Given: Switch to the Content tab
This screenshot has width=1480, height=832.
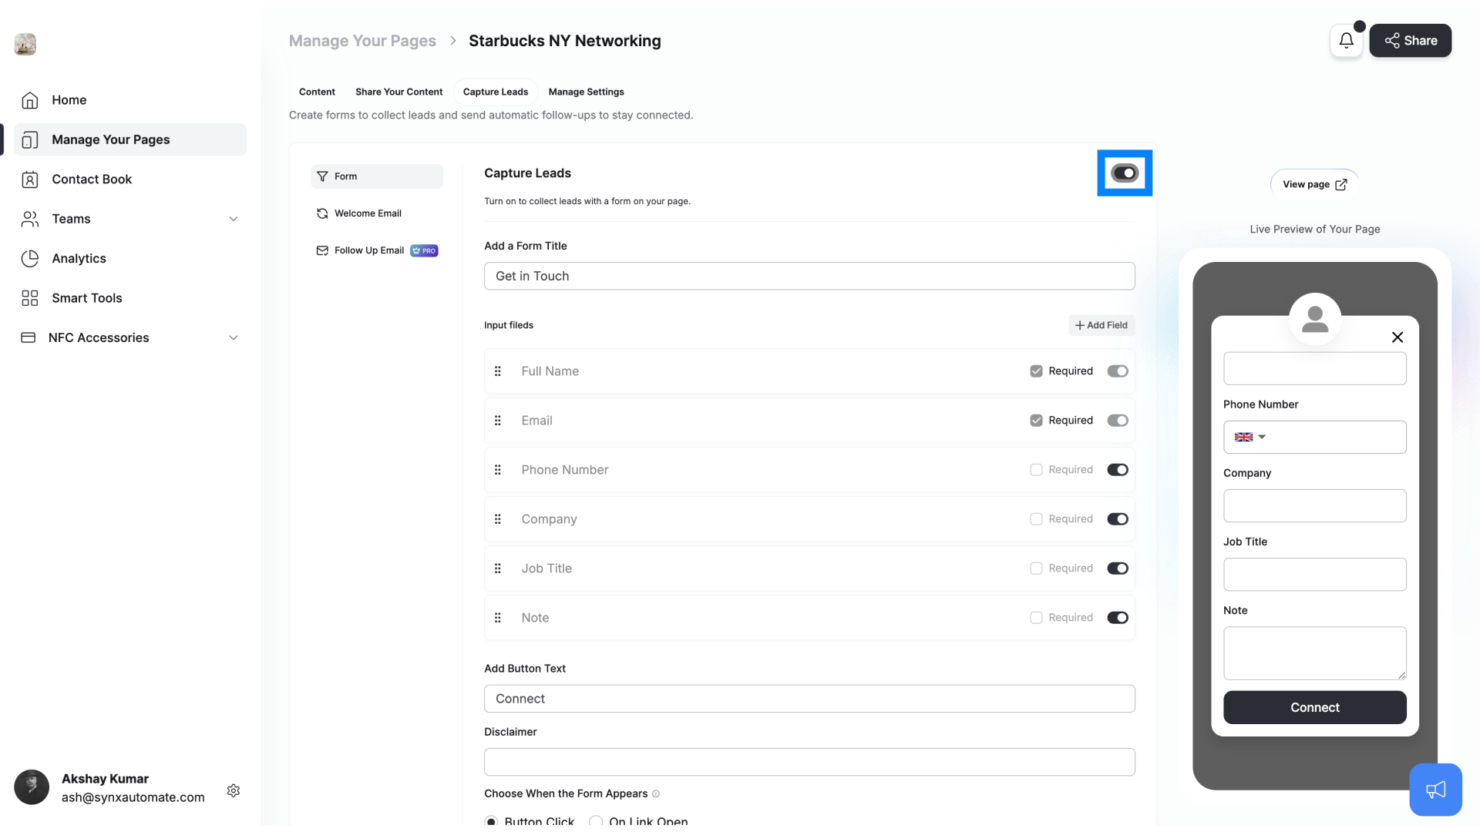Looking at the screenshot, I should (x=317, y=92).
